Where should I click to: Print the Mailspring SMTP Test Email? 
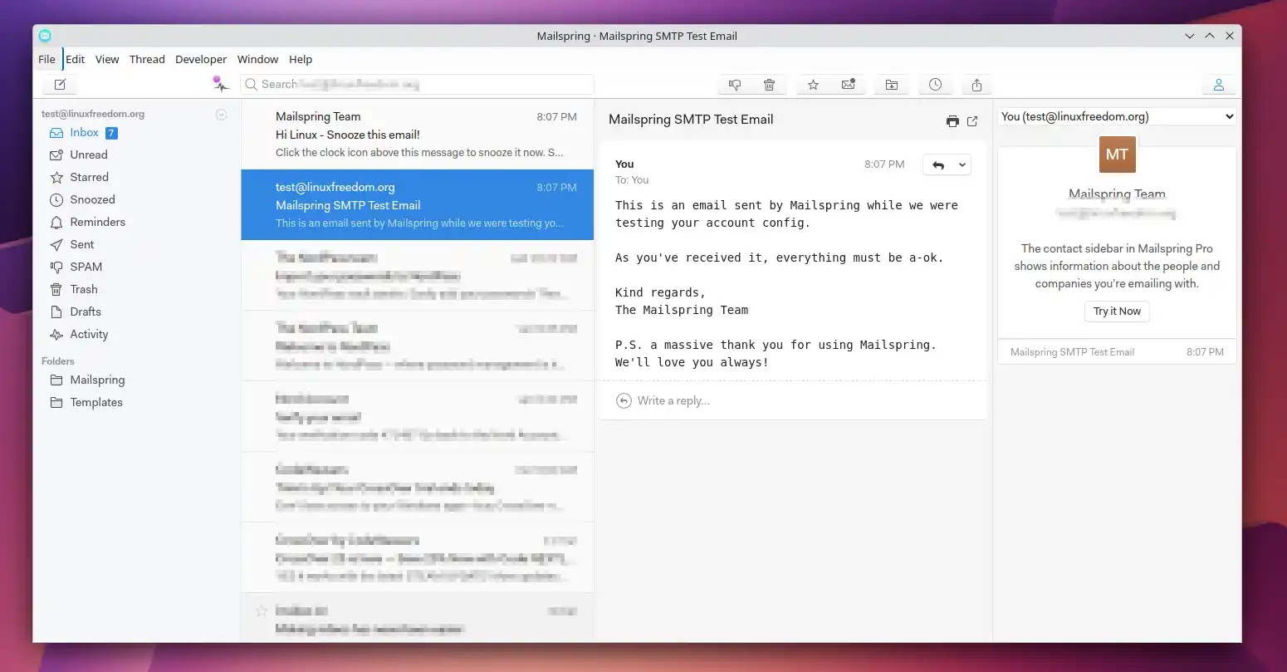(x=952, y=121)
